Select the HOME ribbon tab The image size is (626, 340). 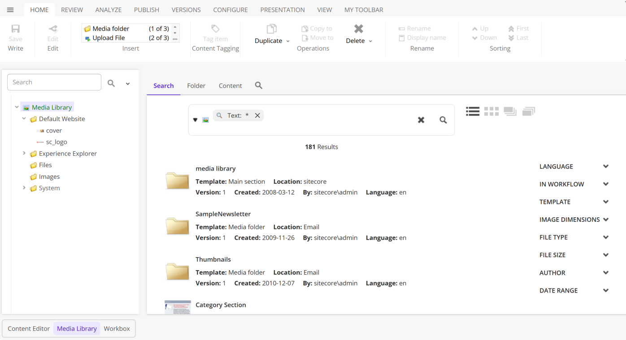pyautogui.click(x=39, y=10)
